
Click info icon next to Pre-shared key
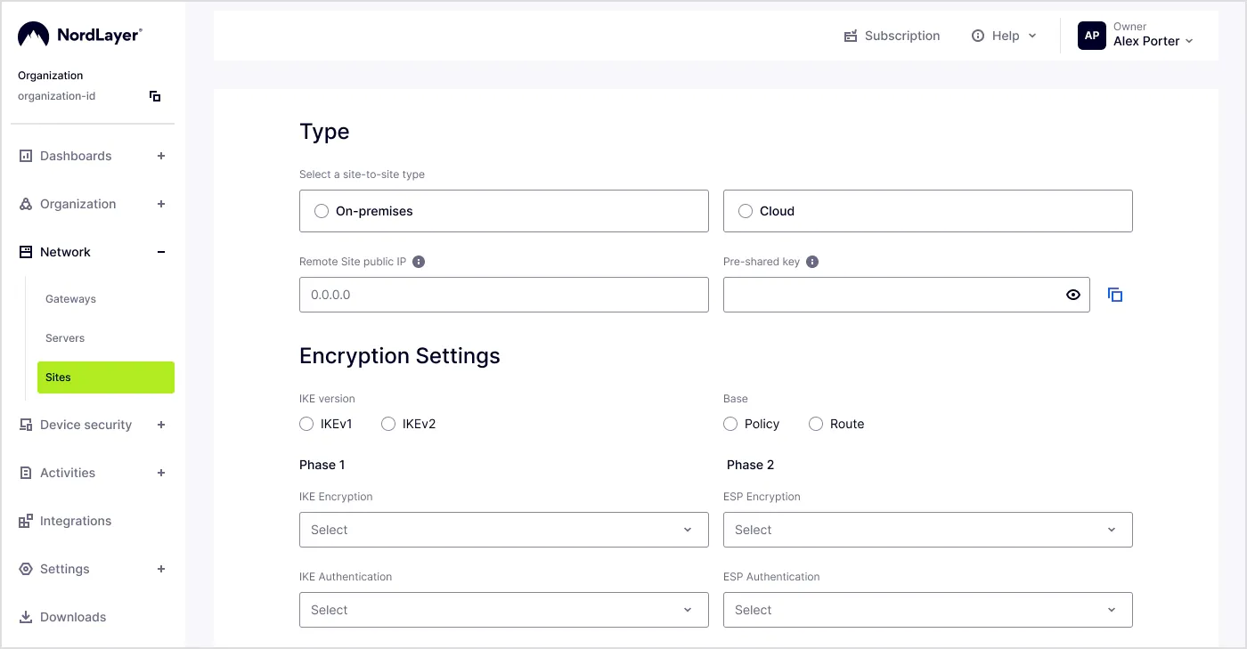tap(812, 262)
